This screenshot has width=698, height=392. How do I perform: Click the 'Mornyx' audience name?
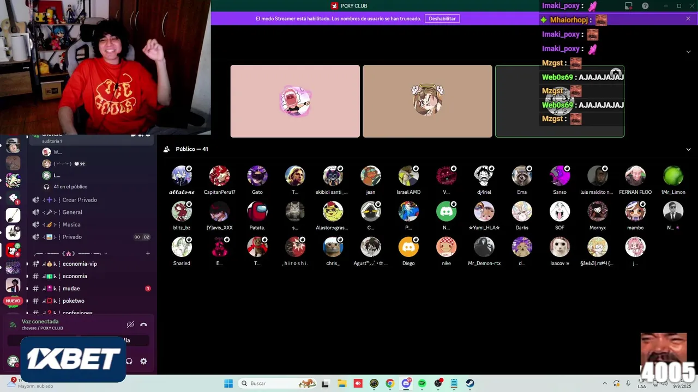[x=598, y=228]
